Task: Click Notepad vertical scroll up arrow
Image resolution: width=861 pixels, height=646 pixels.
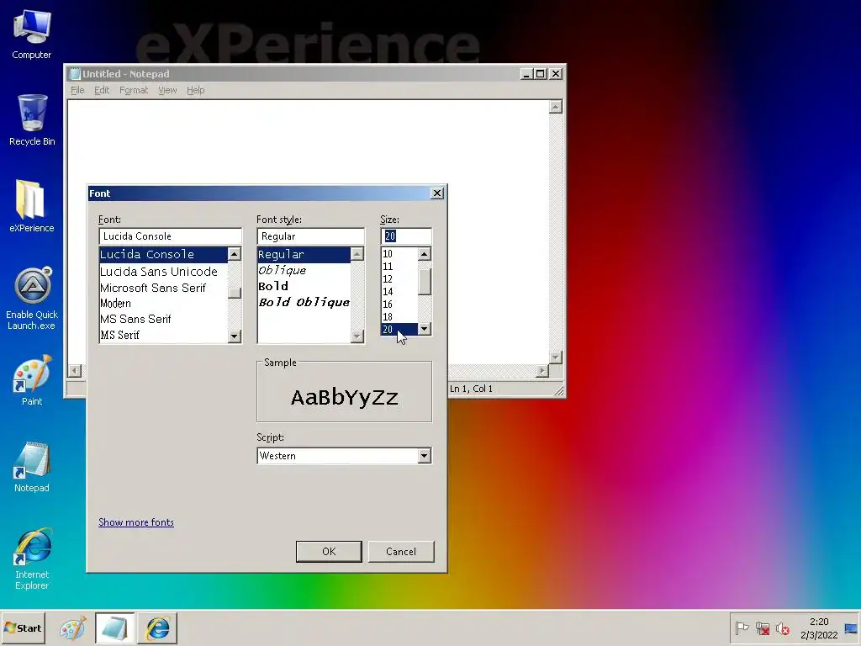Action: 556,107
